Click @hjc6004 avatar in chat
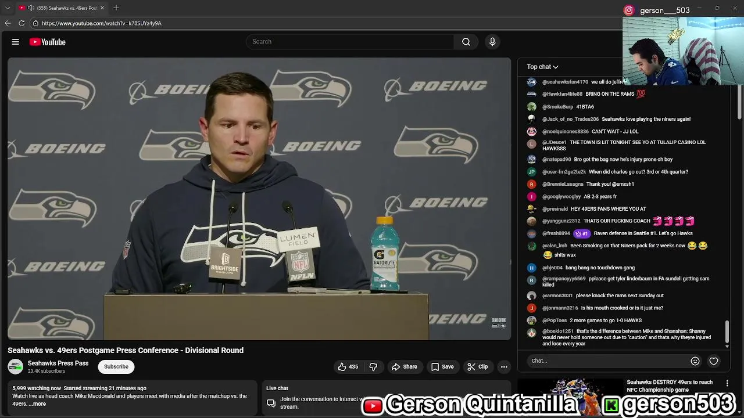Viewport: 744px width, 418px height. tap(531, 268)
